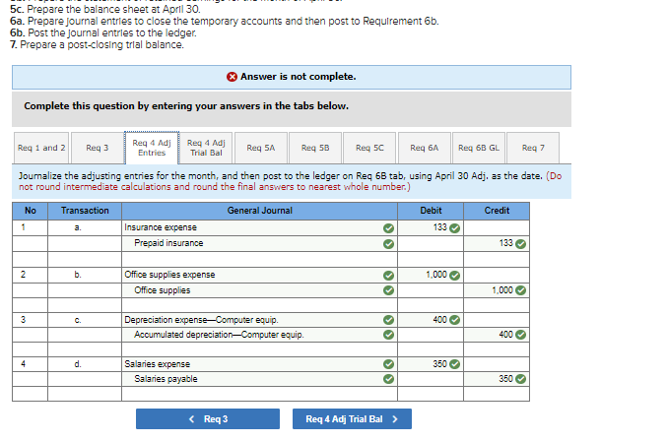
Task: Click the 350 credit for Salaries payable
Action: tap(505, 379)
